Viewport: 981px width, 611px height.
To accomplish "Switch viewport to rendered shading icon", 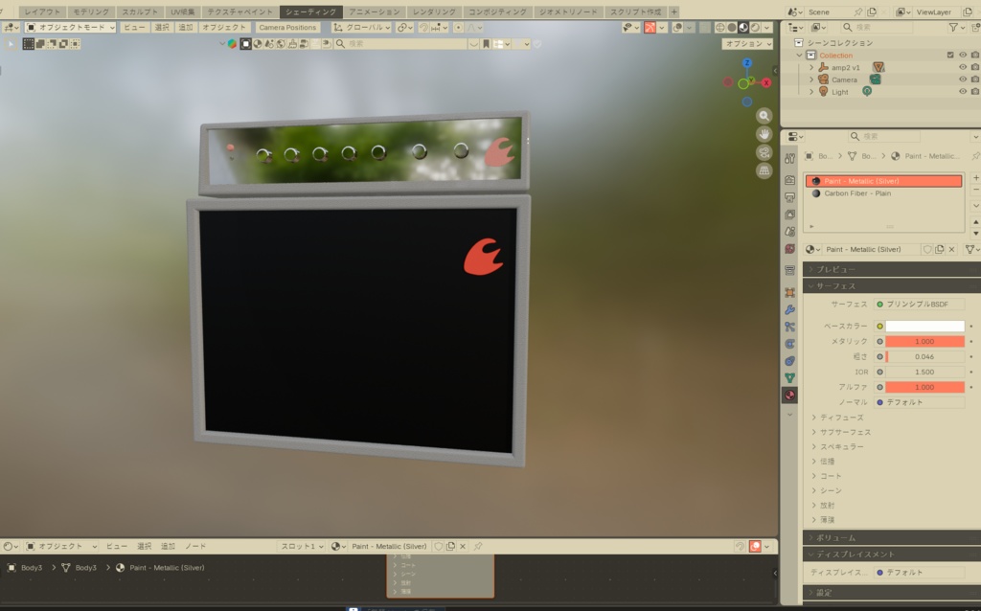I will (755, 27).
